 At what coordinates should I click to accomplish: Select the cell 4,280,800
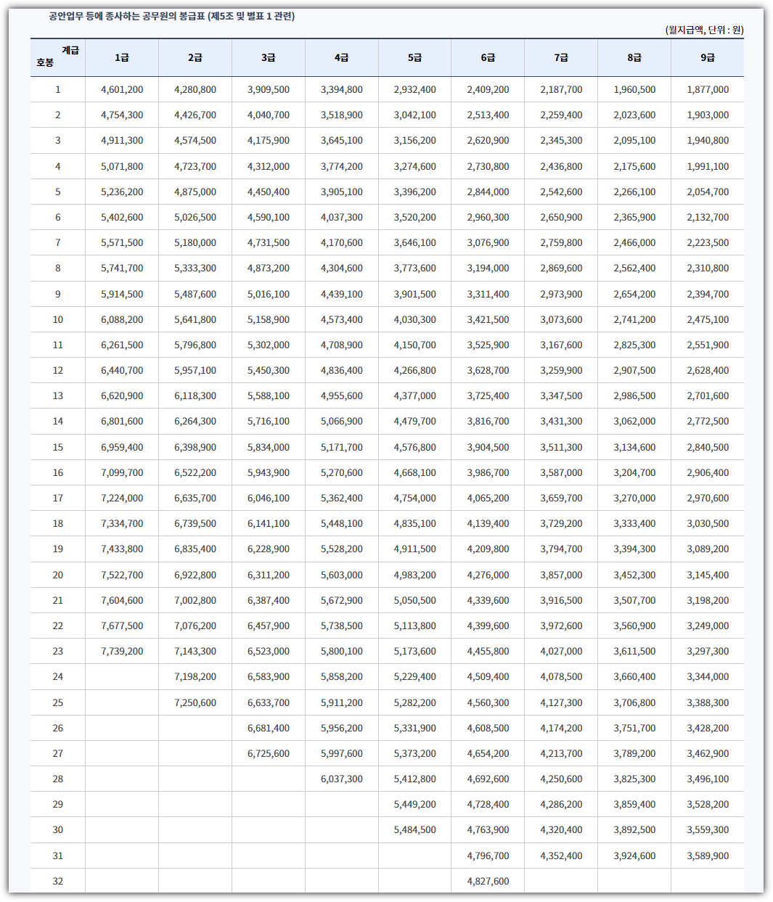coord(195,90)
